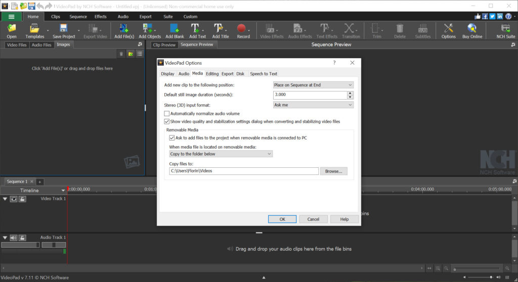Close the Sequence 1 tab

(x=32, y=181)
